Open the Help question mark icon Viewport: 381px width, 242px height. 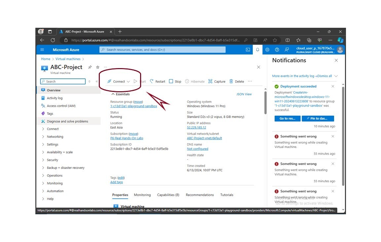(x=277, y=50)
